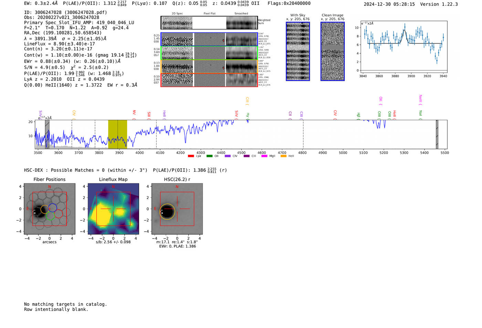Viewport: 482px width, 328px height.
Task: Select the No matching targets in catalog text
Action: [65, 304]
